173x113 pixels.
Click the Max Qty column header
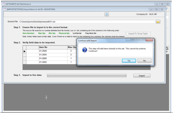[72, 47]
